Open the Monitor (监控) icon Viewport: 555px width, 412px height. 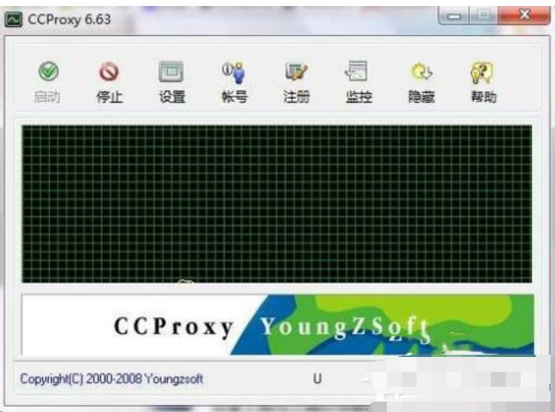[x=358, y=73]
